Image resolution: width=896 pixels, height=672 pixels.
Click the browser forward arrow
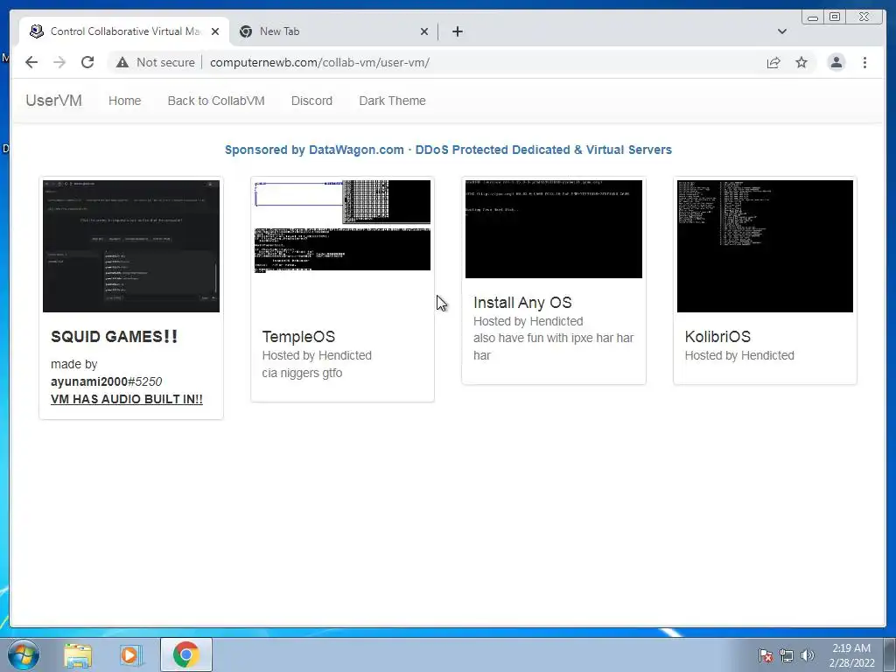(x=59, y=62)
